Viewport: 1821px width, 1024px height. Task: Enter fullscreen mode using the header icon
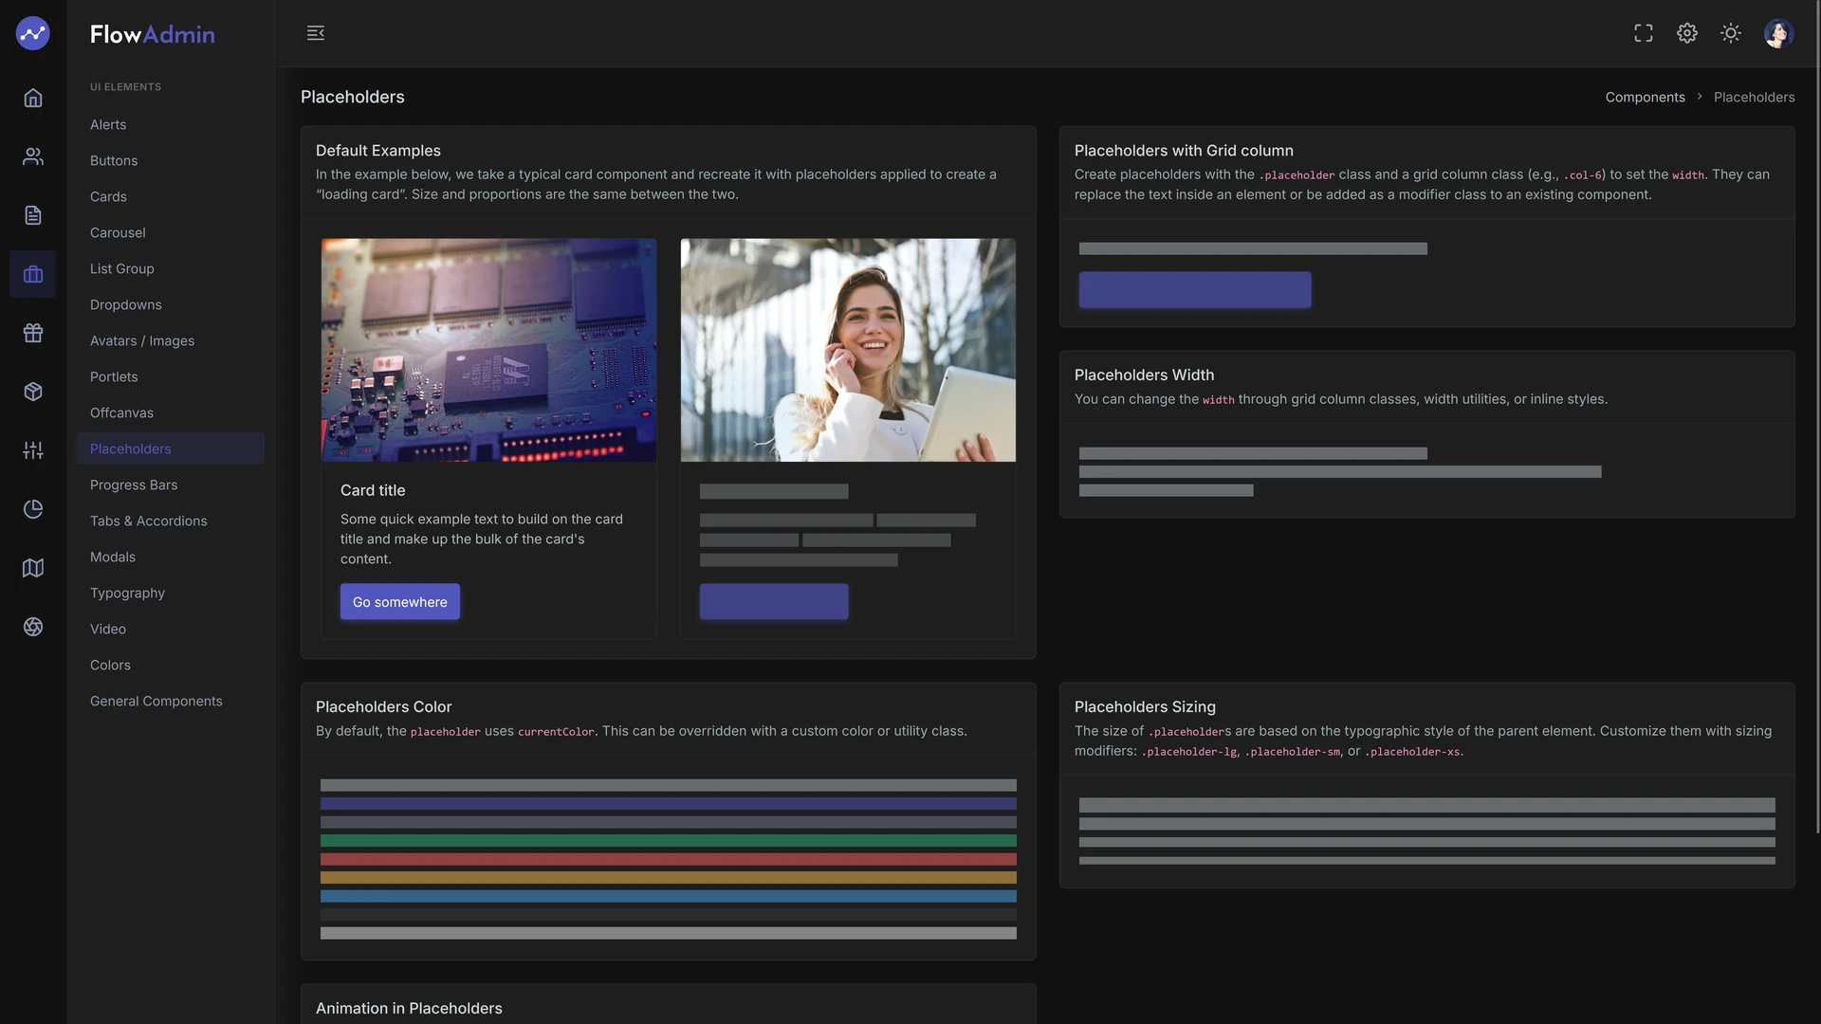click(1644, 33)
